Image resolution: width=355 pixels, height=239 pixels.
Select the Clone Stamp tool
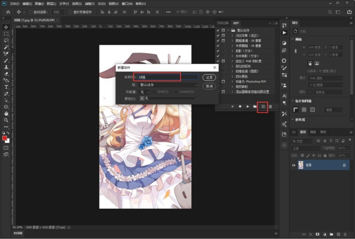coord(6,67)
